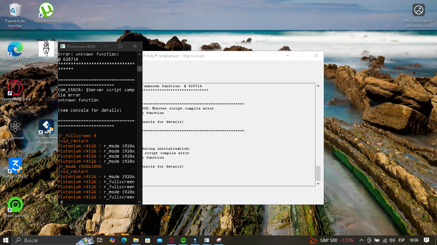Click the search highlight castle image
Screen dimensions: 437x245
point(85,240)
